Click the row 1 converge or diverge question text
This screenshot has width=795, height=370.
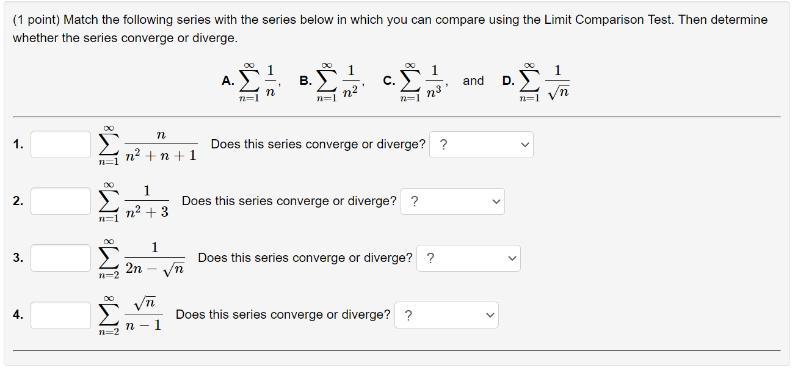(x=318, y=145)
